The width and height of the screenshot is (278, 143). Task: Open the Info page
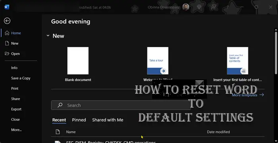14,68
